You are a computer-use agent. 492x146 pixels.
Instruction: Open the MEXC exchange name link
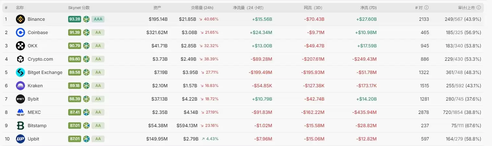pyautogui.click(x=34, y=112)
